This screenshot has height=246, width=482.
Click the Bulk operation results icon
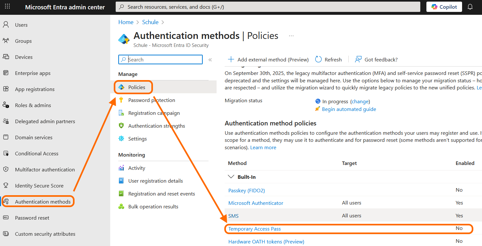(x=121, y=206)
